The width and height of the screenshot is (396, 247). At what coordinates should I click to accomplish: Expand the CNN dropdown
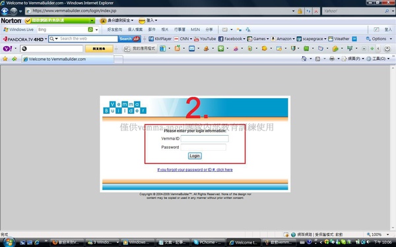191,39
